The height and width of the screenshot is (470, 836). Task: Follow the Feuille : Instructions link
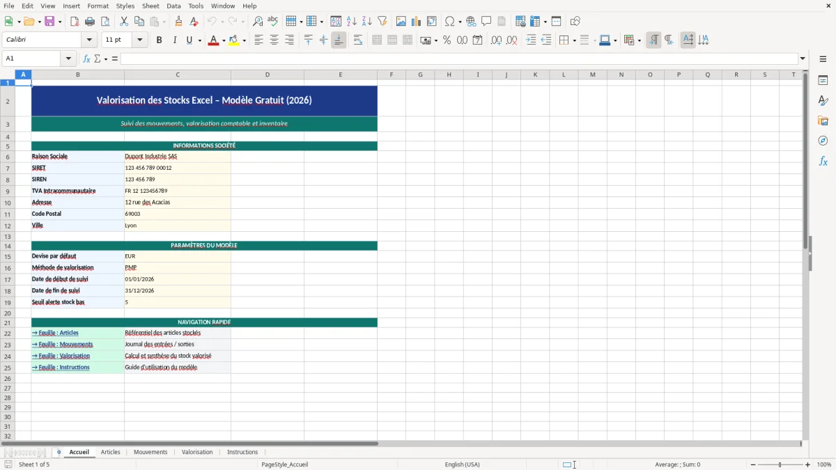tap(61, 368)
